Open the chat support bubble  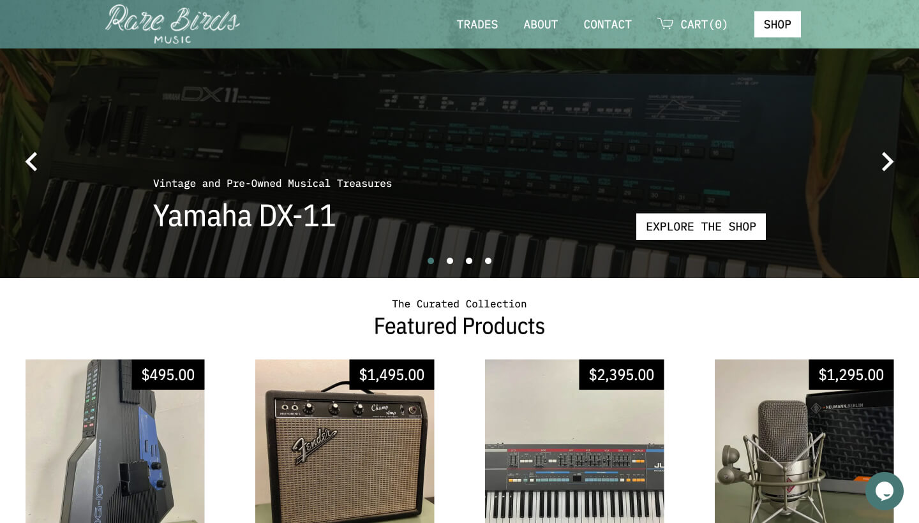click(885, 491)
